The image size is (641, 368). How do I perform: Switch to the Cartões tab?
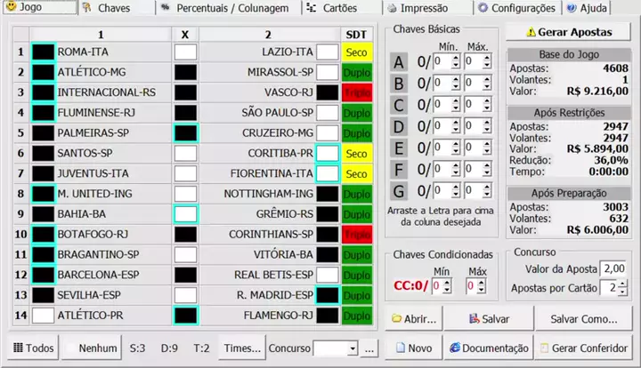click(x=343, y=8)
